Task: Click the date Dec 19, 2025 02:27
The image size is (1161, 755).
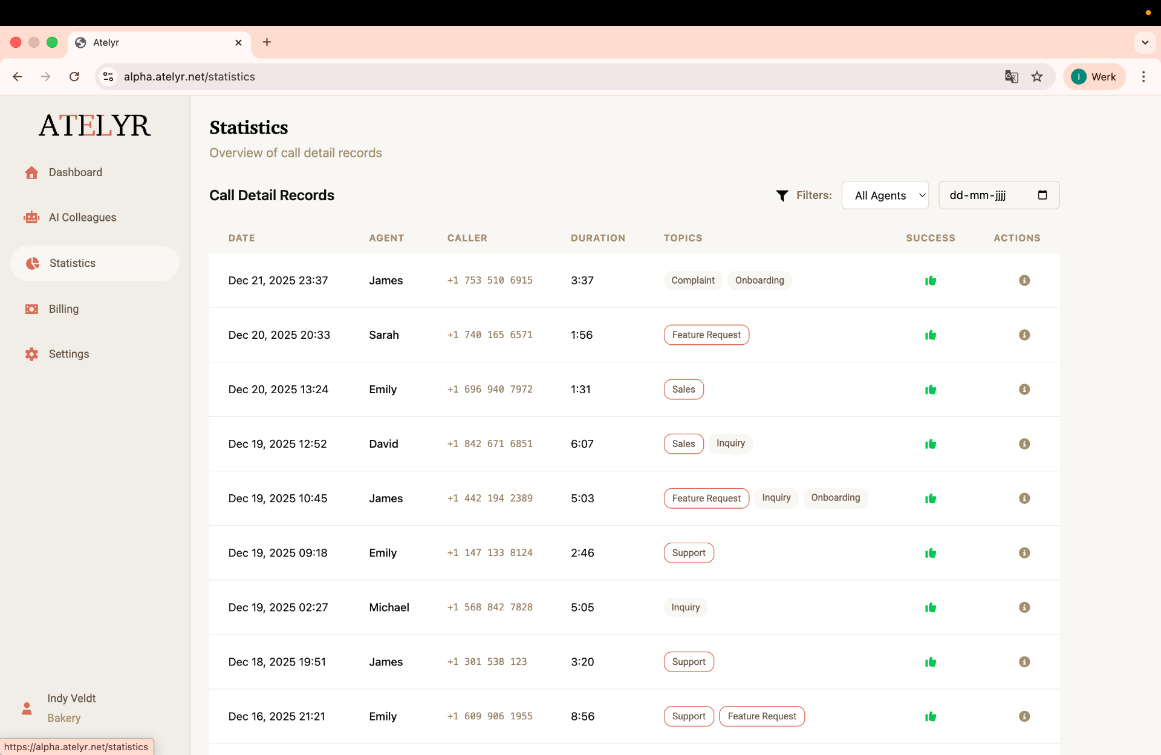Action: [x=278, y=607]
